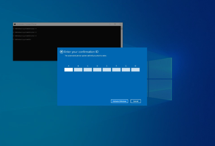
Task: Click confirmation ID field B
Action: [78, 70]
